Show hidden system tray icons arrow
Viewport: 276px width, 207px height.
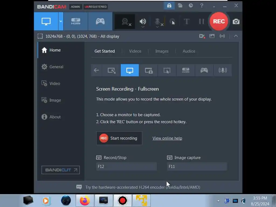point(218,201)
